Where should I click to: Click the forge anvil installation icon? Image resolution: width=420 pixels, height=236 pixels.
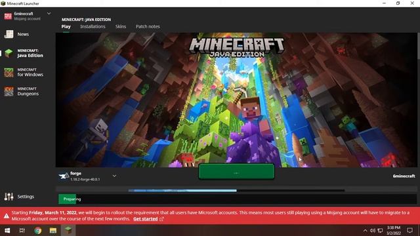(64, 176)
